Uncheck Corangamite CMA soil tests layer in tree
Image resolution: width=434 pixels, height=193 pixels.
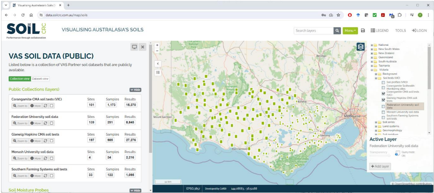pos(383,93)
